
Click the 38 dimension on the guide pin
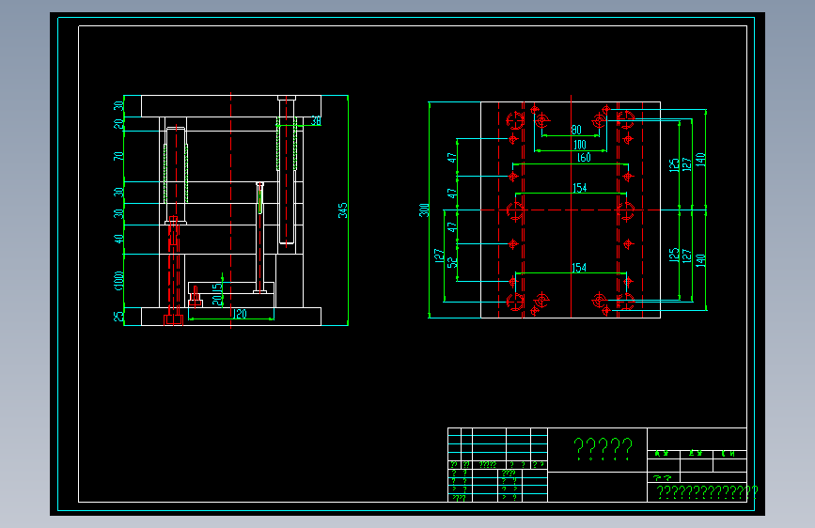tap(316, 121)
